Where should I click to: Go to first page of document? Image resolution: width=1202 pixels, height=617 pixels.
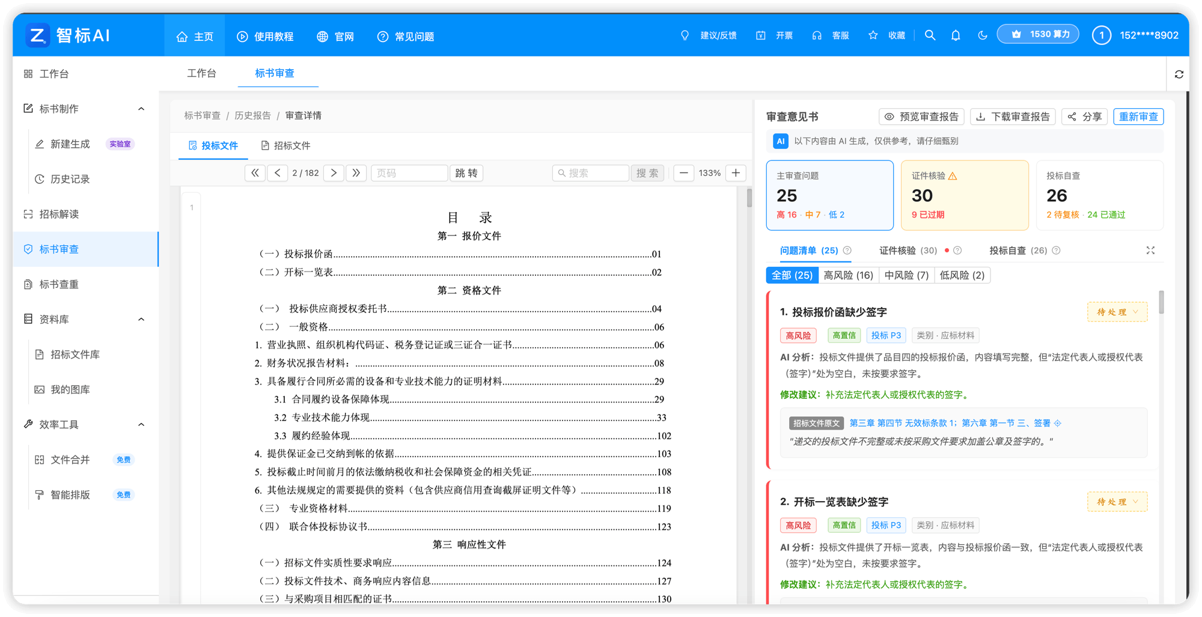255,173
